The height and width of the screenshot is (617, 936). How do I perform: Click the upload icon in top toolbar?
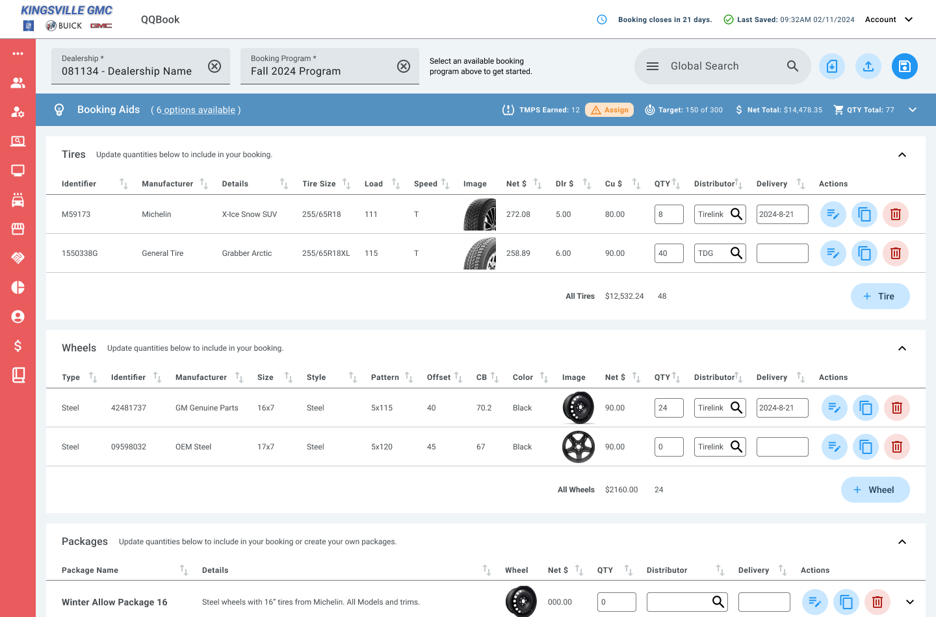tap(868, 66)
